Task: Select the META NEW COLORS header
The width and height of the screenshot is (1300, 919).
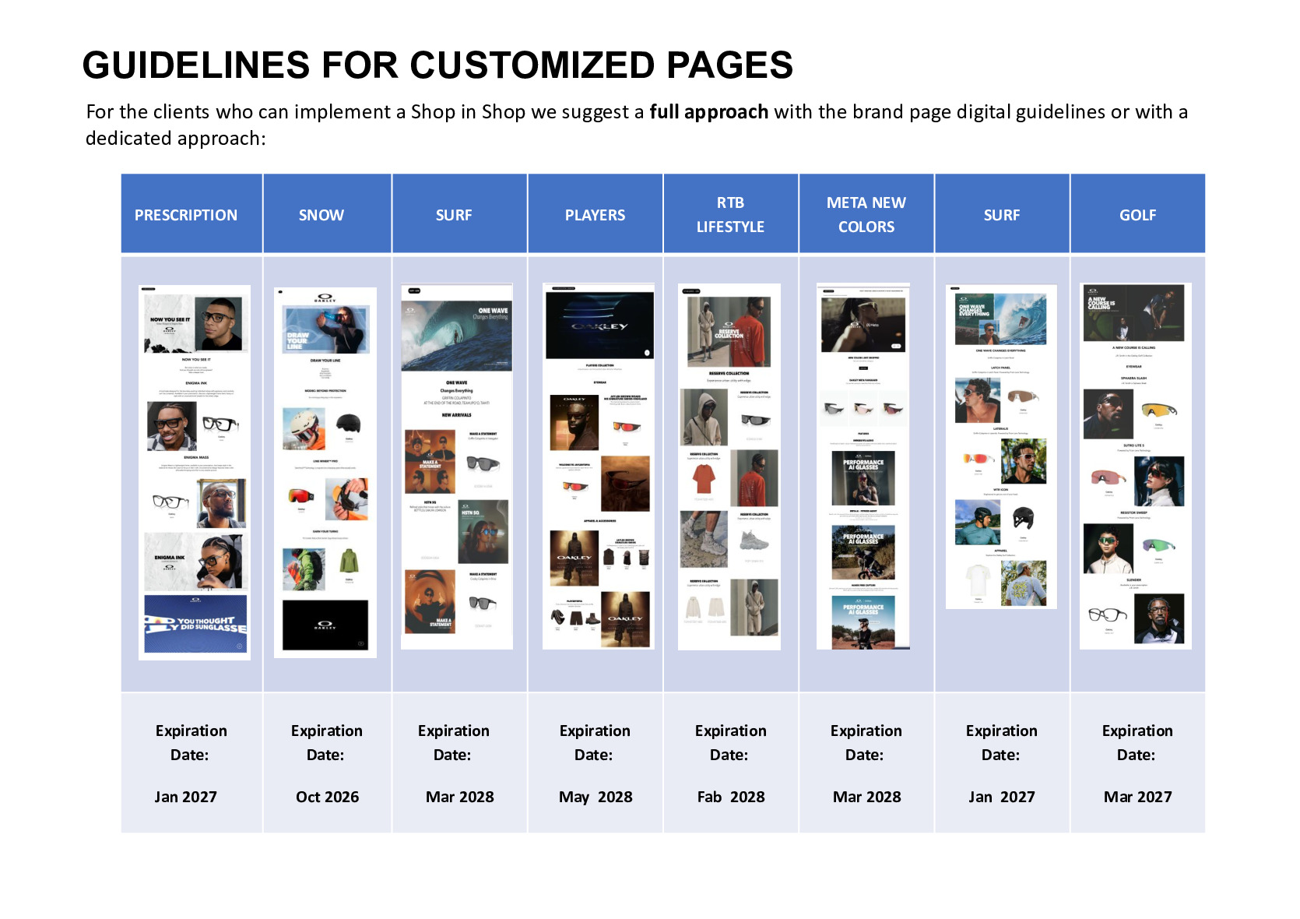Action: (866, 215)
